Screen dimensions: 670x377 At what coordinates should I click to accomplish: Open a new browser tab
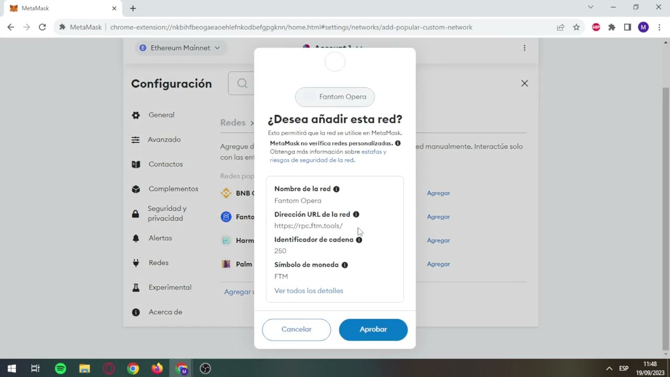[133, 8]
